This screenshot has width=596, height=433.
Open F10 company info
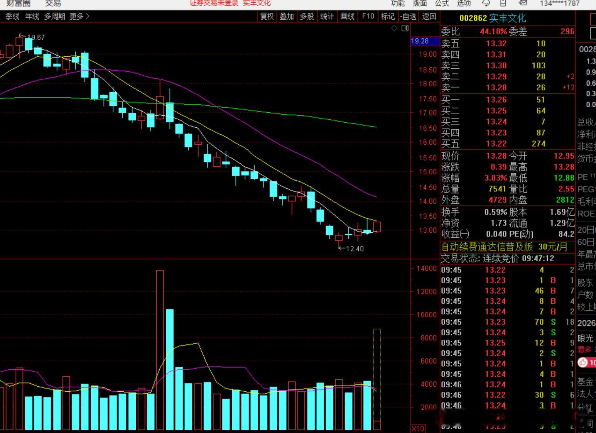tap(368, 16)
